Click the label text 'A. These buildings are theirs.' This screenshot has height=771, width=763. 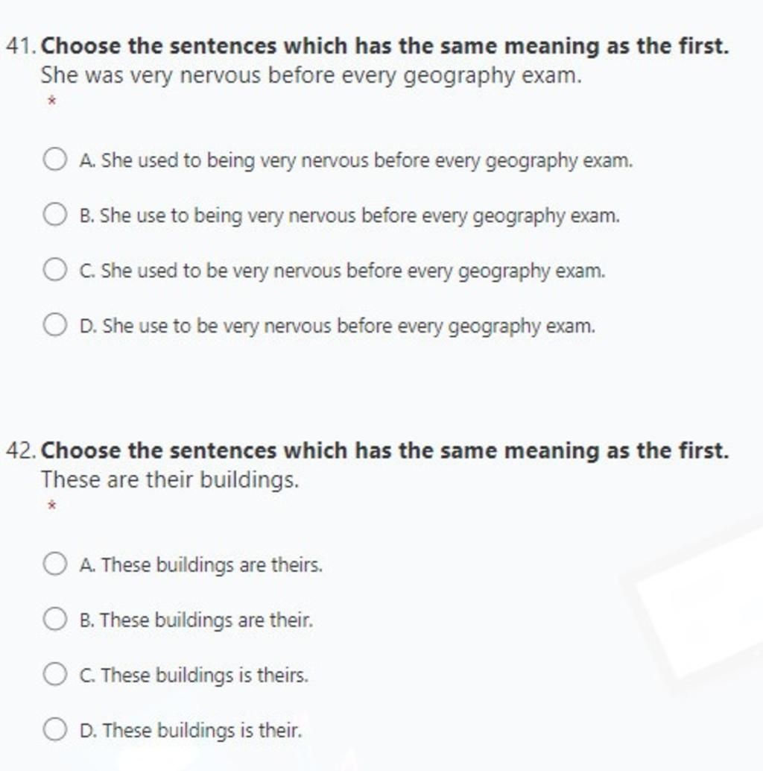coord(201,564)
